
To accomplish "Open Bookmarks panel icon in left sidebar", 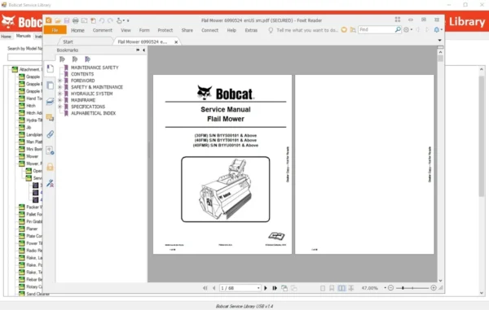I will click(x=51, y=68).
